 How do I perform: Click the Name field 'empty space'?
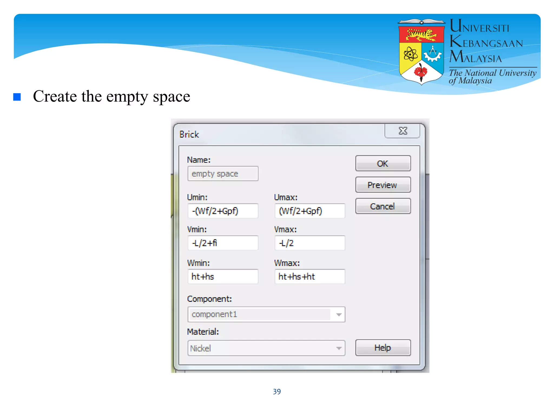[223, 174]
